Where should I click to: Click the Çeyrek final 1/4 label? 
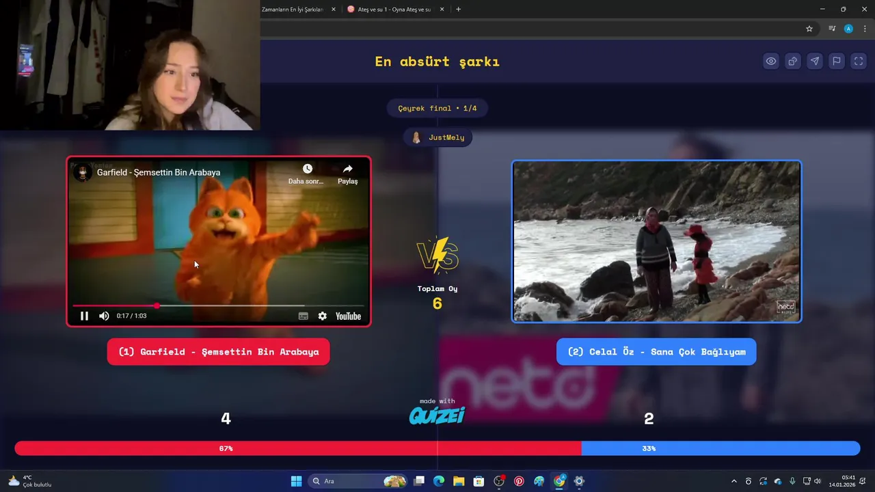pyautogui.click(x=437, y=108)
